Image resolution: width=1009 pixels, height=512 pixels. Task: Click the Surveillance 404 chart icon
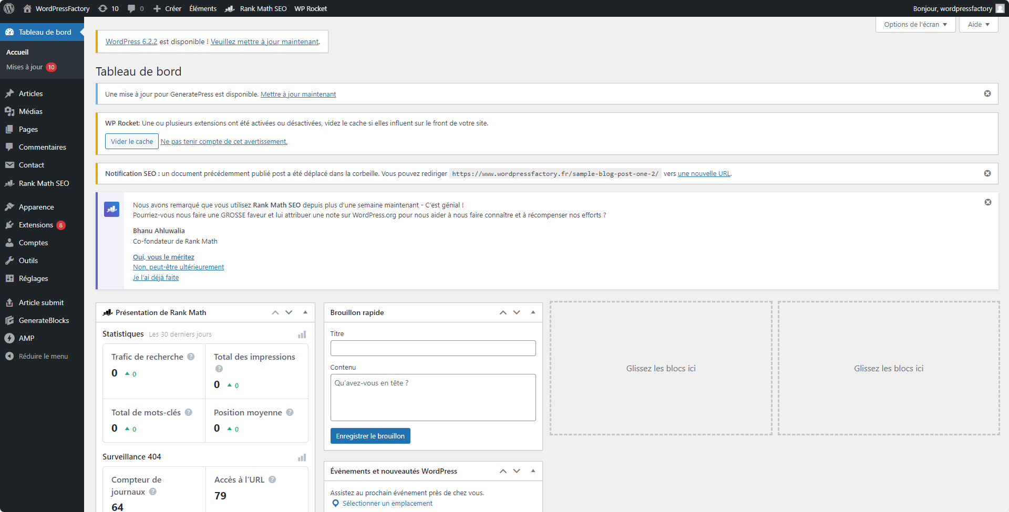[302, 457]
